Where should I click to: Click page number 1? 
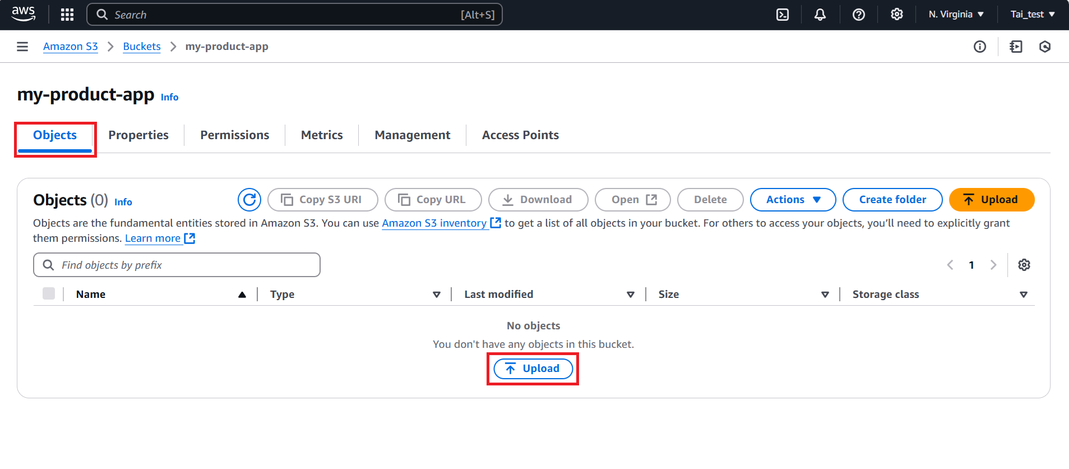971,265
